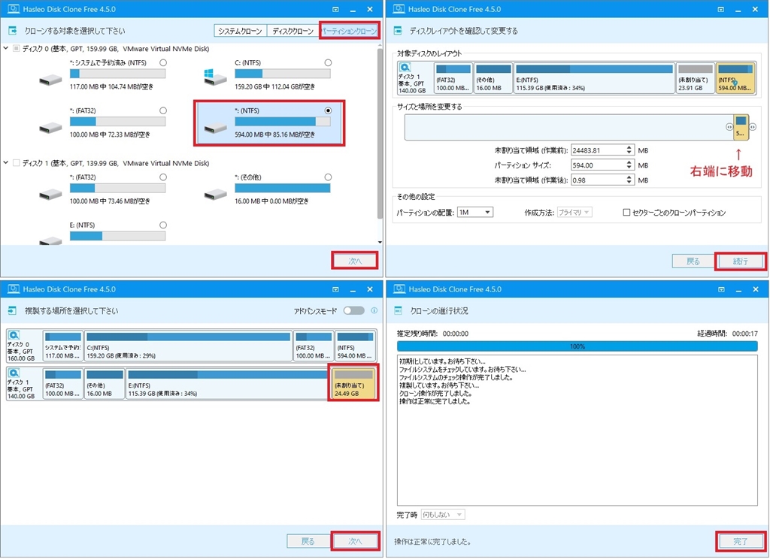The width and height of the screenshot is (770, 559).
Task: Click Disk 1 magnifier icon in destination selection window
Action: tap(14, 373)
